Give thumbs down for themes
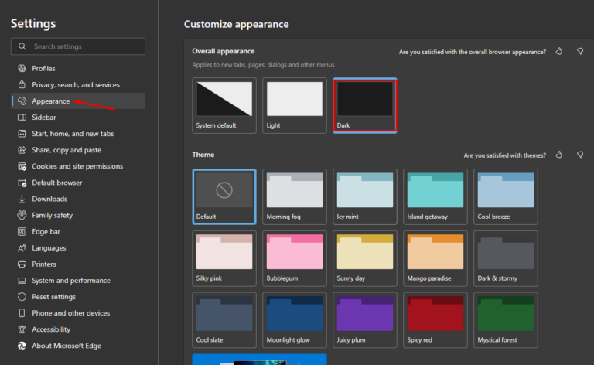 [580, 155]
